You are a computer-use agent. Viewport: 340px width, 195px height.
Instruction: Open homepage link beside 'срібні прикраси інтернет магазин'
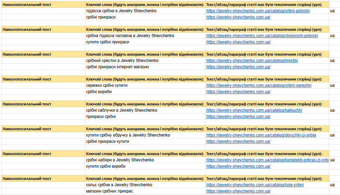pyautogui.click(x=238, y=67)
